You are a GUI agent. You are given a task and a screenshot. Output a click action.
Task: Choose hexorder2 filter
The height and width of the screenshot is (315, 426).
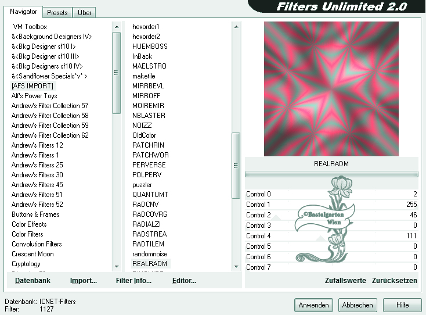[146, 37]
